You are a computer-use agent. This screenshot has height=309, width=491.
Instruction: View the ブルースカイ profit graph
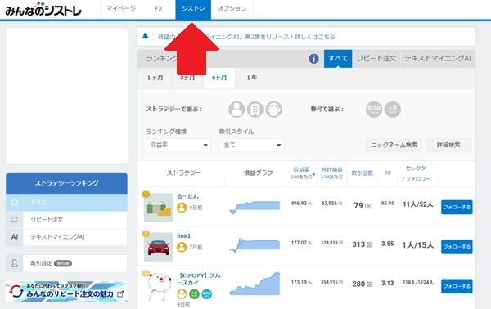click(x=255, y=284)
